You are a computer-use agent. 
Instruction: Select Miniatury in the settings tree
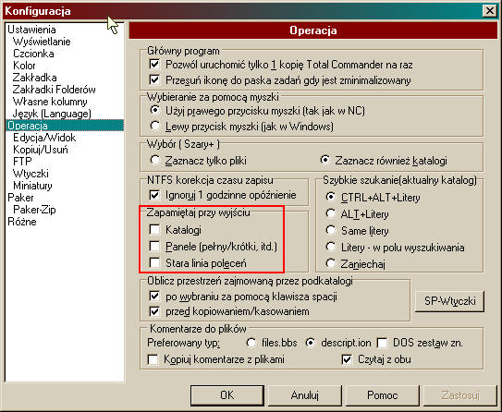pos(32,186)
